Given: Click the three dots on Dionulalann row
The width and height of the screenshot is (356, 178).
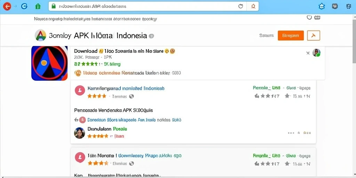Looking at the screenshot, I should pos(291,133).
